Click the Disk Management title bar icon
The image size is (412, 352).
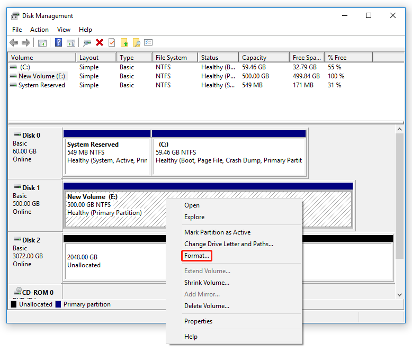[15, 16]
